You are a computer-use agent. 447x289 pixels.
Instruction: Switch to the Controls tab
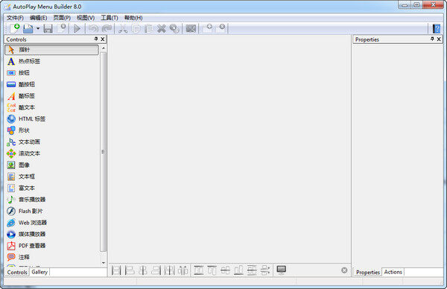17,272
